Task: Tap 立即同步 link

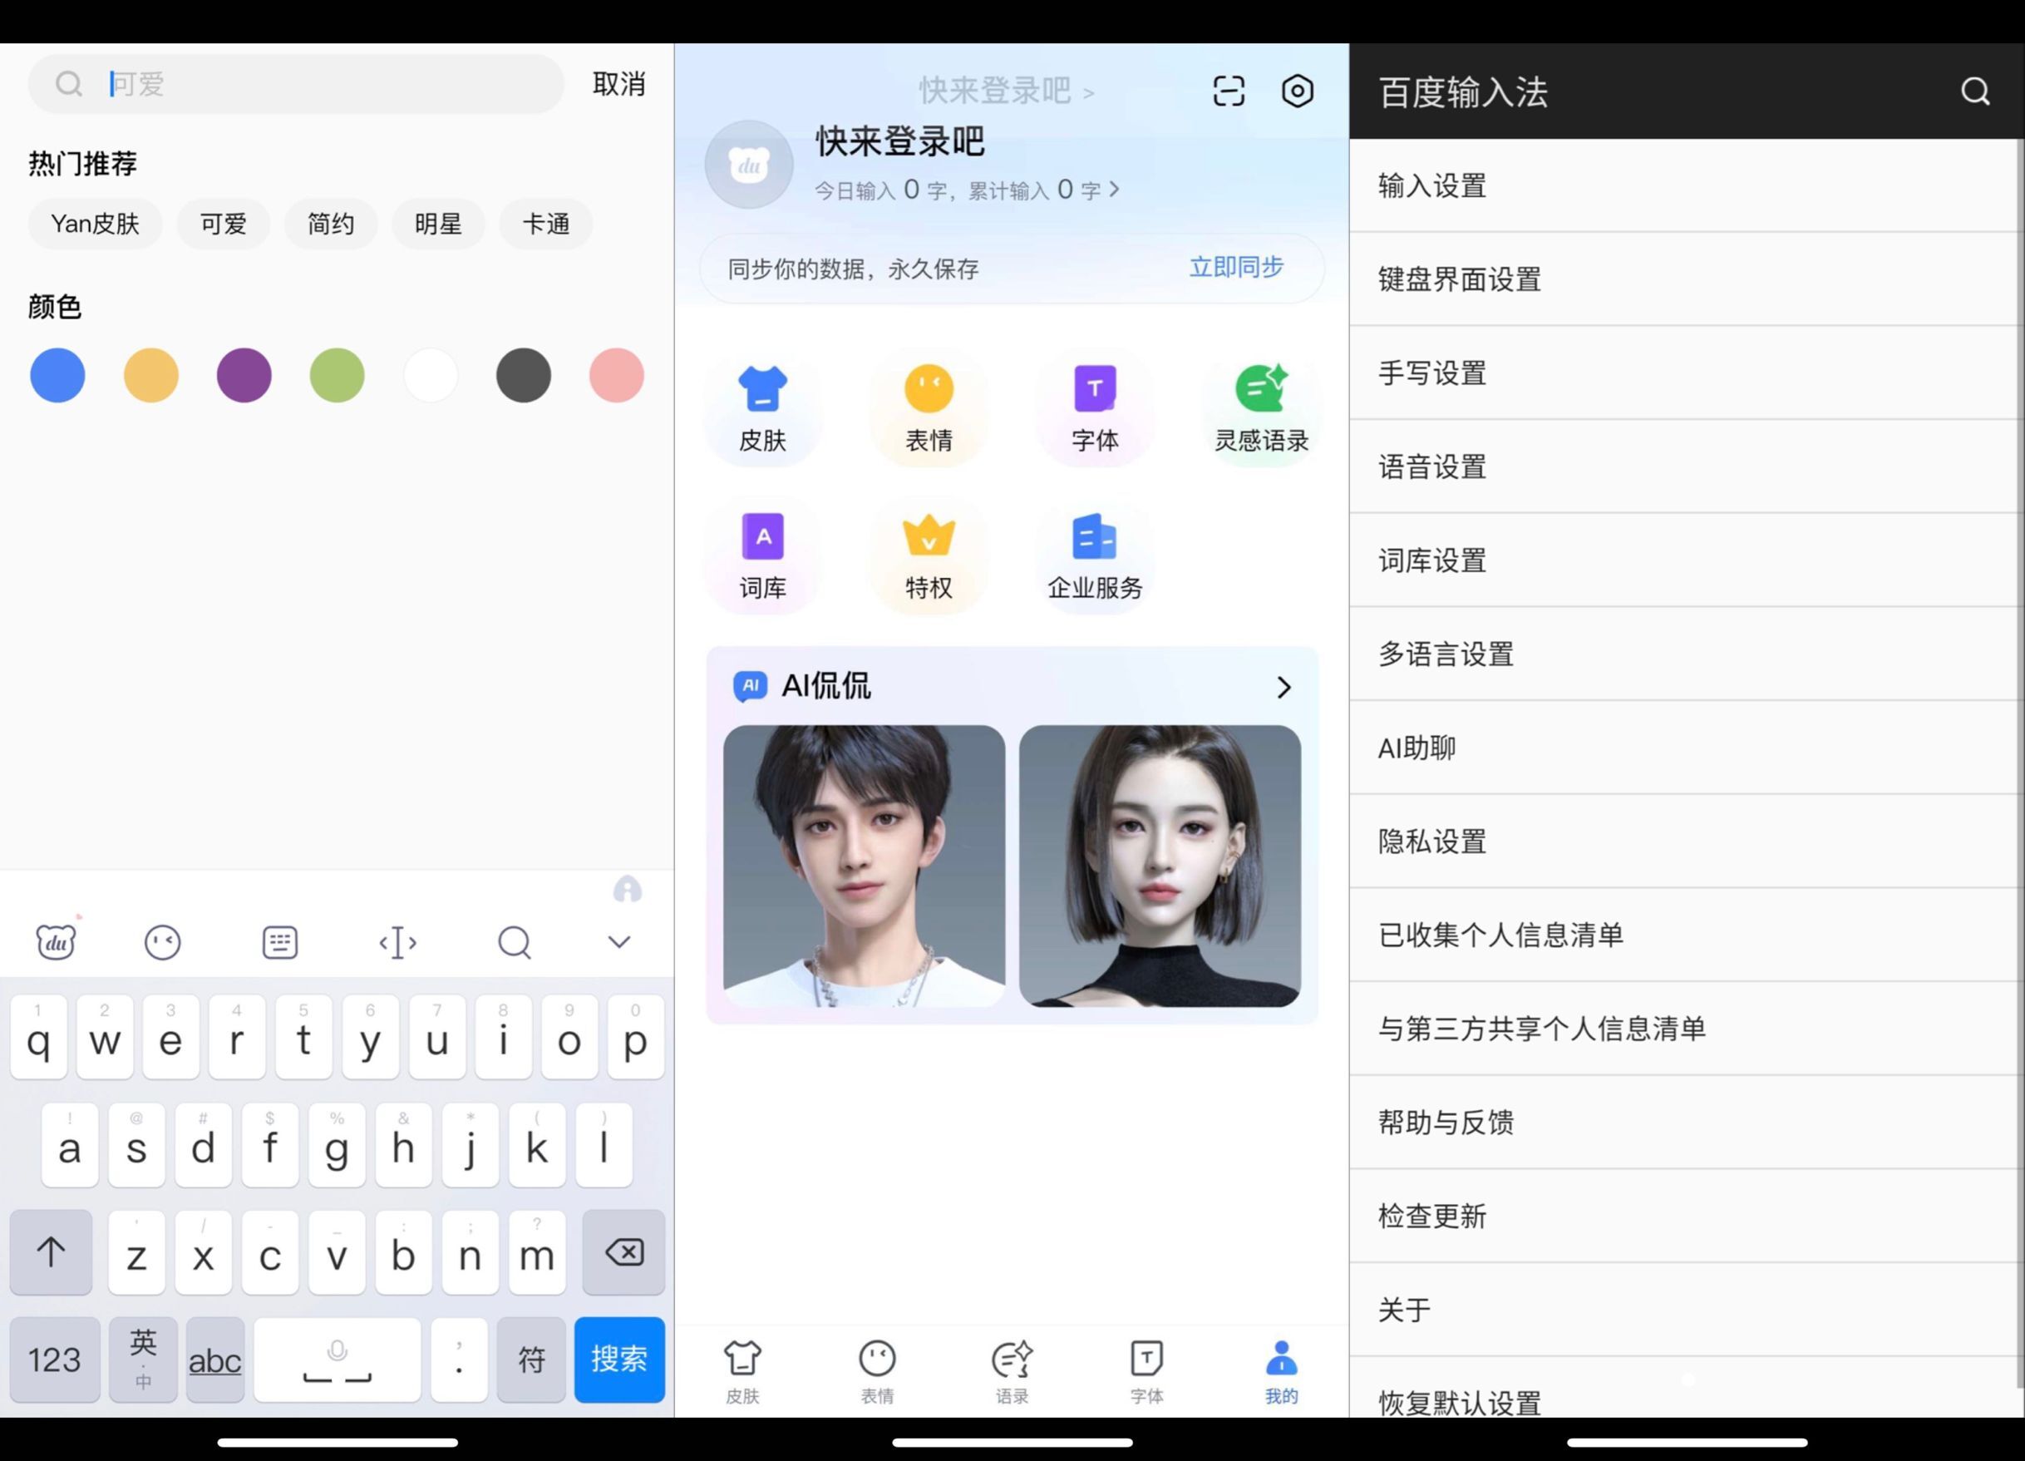Action: (x=1236, y=267)
